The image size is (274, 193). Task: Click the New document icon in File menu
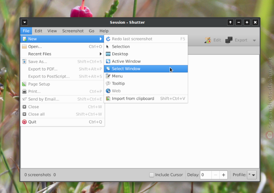pyautogui.click(x=24, y=39)
